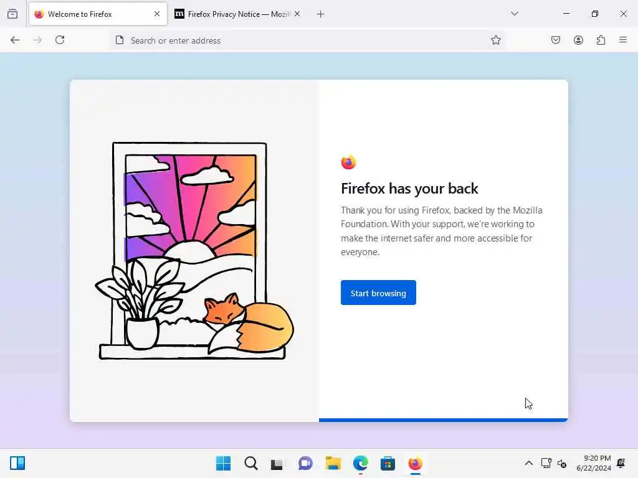Click the 'Firefox has your back' heading
The width and height of the screenshot is (638, 478).
pyautogui.click(x=409, y=189)
